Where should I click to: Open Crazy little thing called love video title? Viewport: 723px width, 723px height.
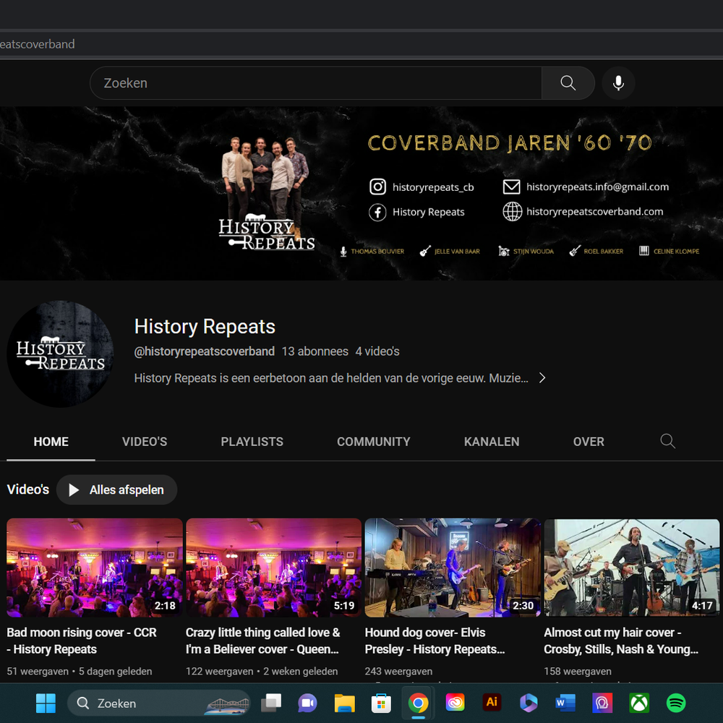(263, 641)
